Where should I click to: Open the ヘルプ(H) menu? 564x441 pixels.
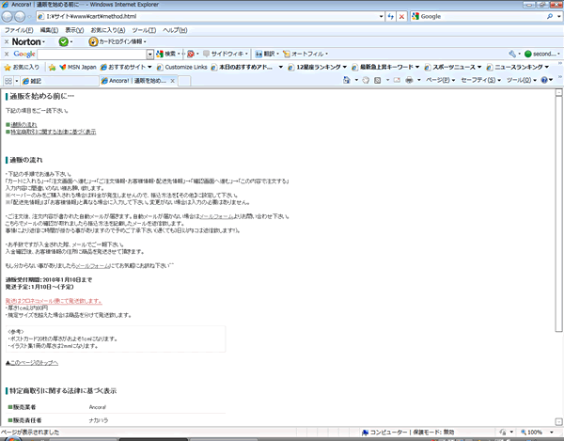(x=175, y=30)
